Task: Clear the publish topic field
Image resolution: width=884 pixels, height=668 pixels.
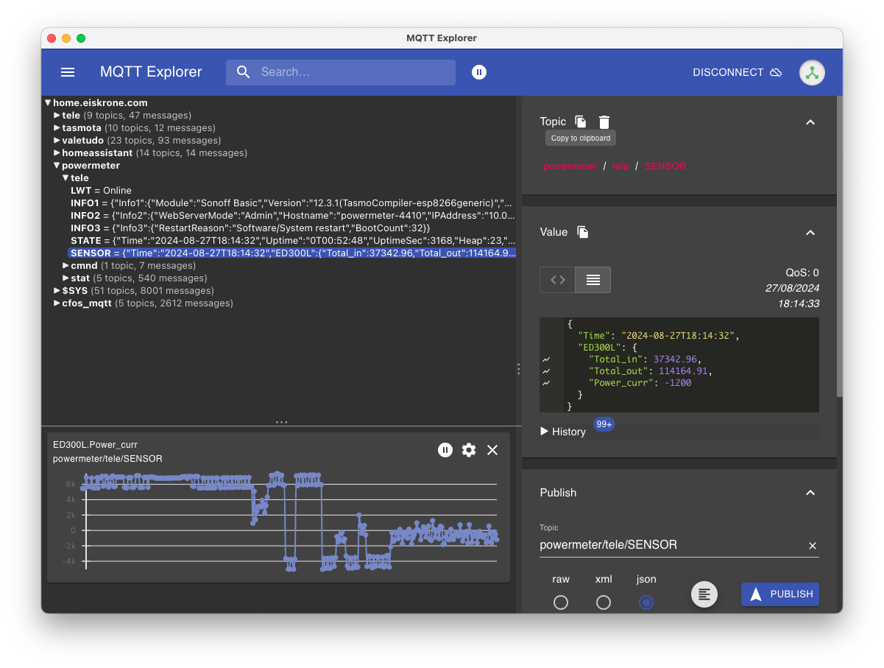Action: point(813,546)
